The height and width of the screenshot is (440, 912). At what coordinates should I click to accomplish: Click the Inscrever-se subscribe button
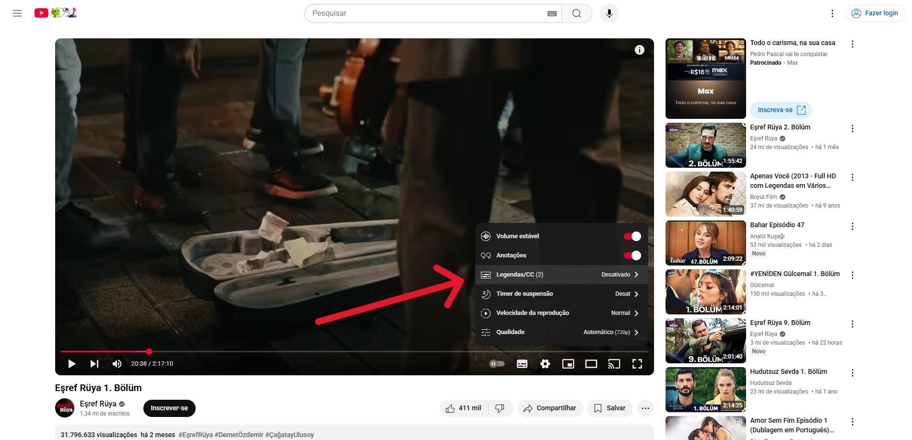169,408
